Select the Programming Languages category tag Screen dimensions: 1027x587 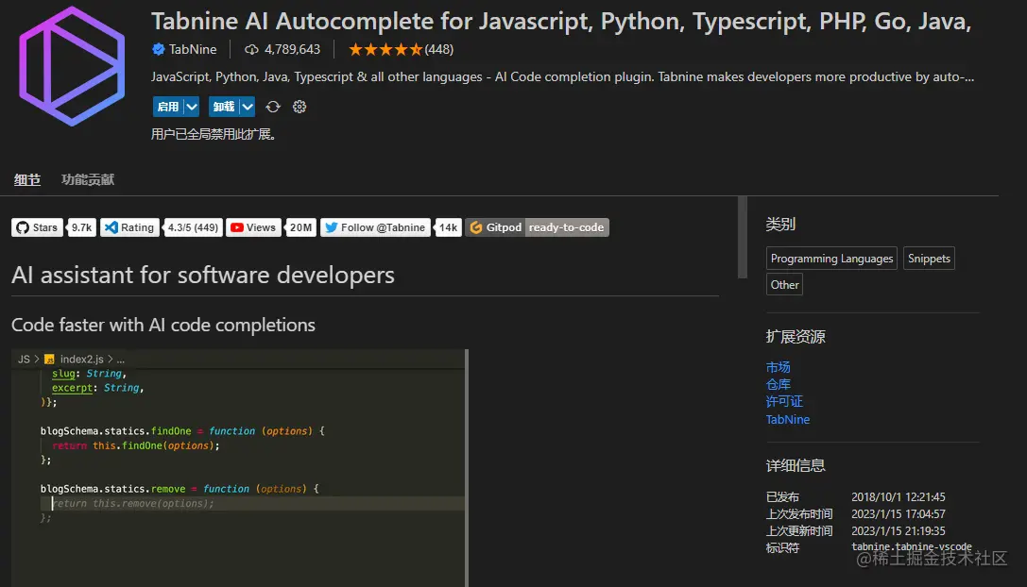click(x=831, y=259)
